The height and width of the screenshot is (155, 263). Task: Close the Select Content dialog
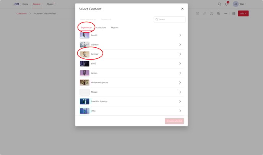182,8
